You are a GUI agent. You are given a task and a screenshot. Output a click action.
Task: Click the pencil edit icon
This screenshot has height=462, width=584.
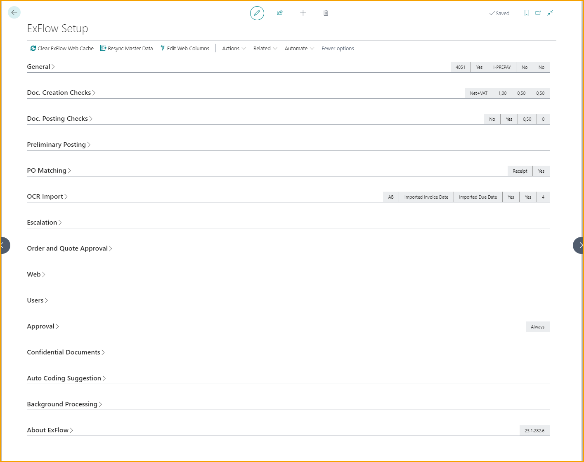(x=257, y=13)
